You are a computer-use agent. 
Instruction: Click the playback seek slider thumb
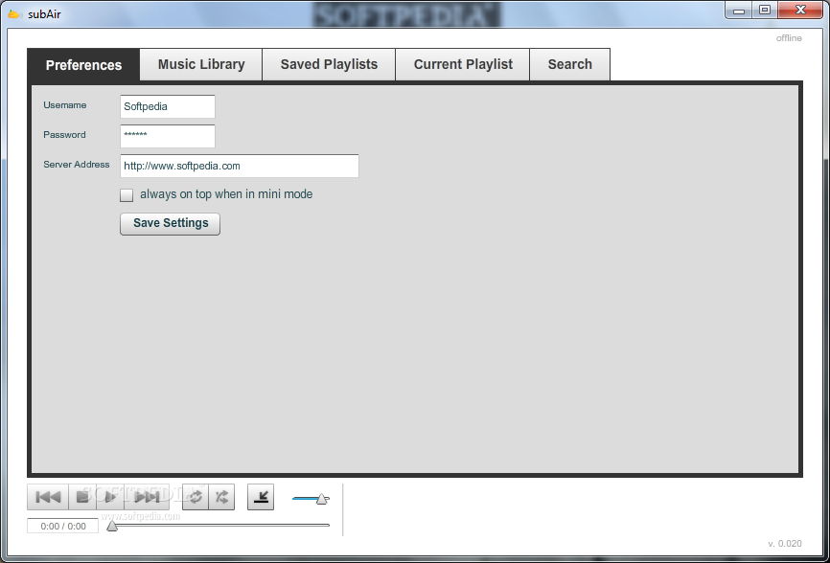click(112, 526)
